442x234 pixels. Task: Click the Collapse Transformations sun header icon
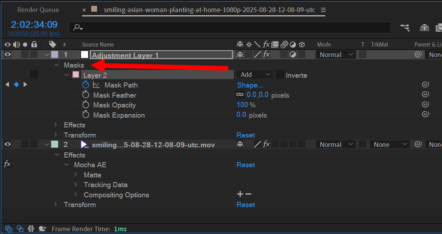249,45
